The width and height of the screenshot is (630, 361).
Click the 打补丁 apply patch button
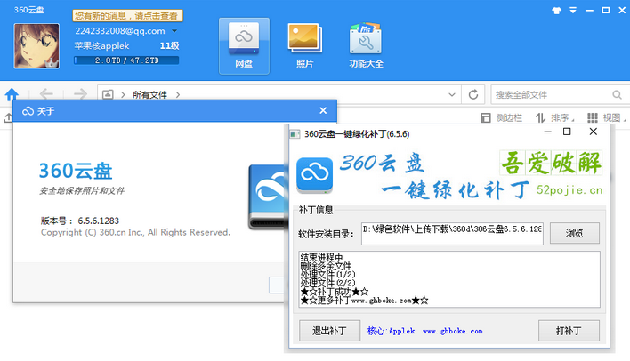coord(569,331)
